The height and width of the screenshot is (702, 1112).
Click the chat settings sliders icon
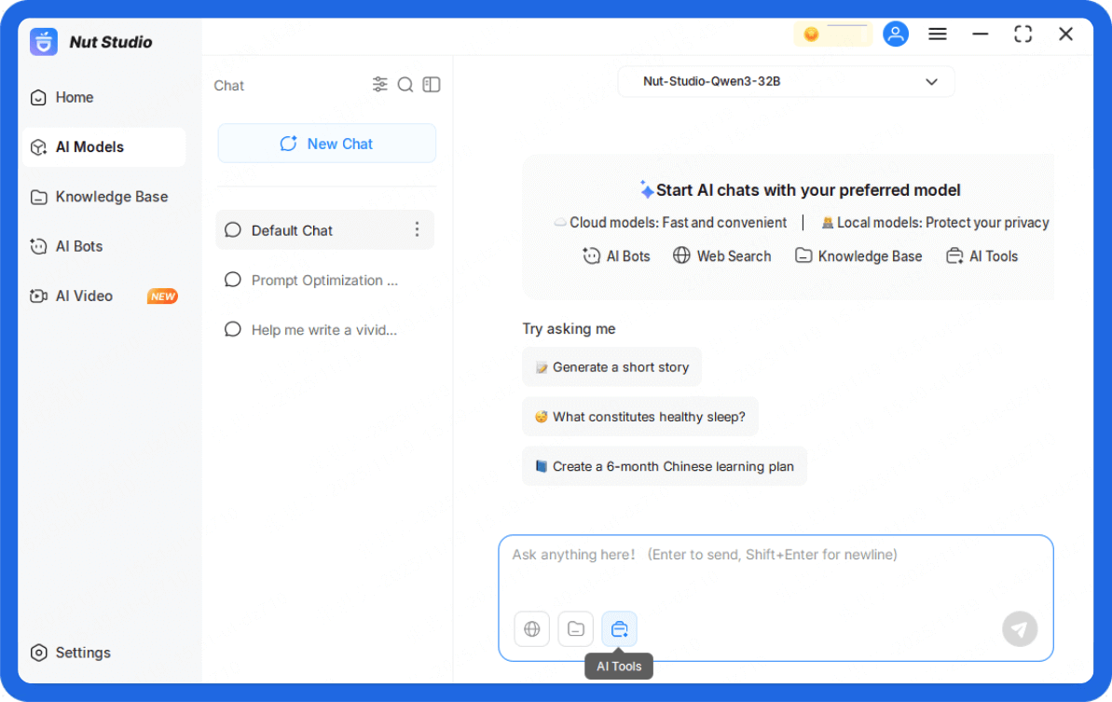point(380,85)
